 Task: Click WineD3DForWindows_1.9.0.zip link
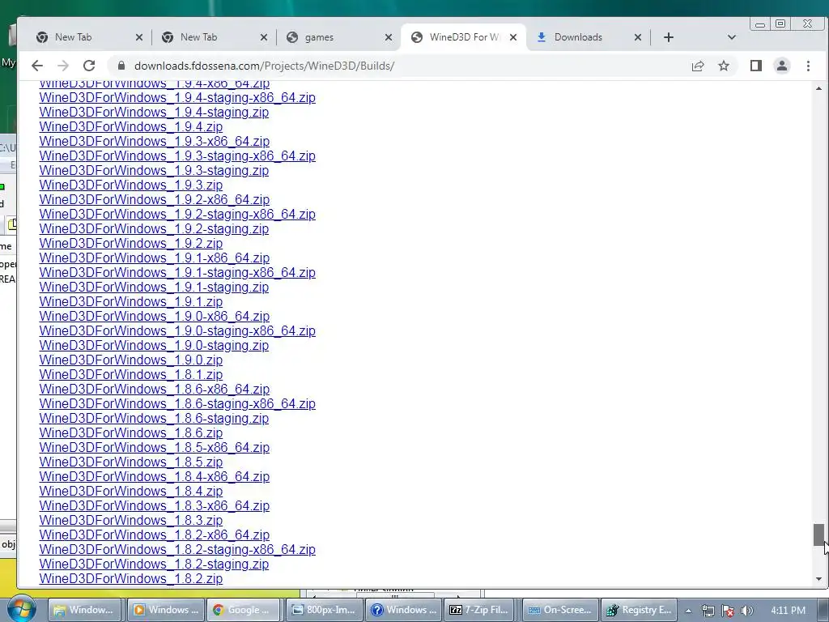tap(130, 360)
